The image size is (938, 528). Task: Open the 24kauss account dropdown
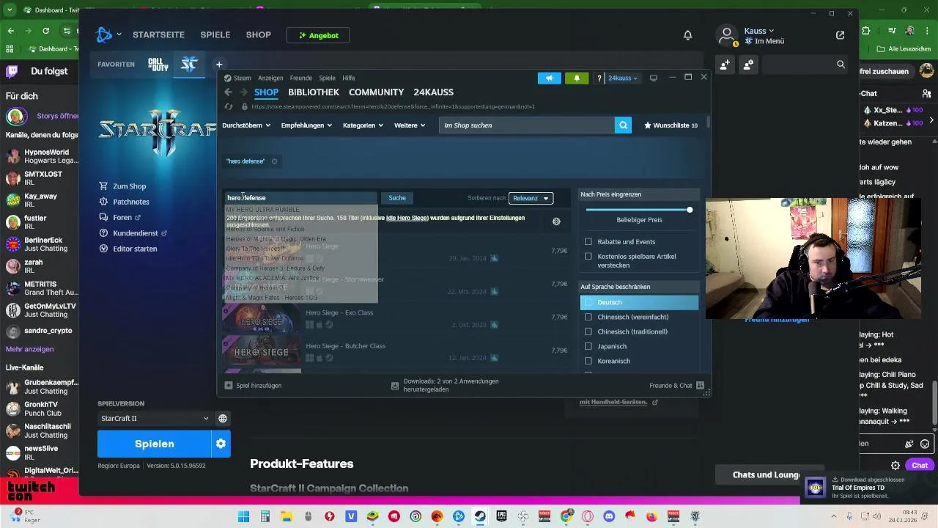623,78
